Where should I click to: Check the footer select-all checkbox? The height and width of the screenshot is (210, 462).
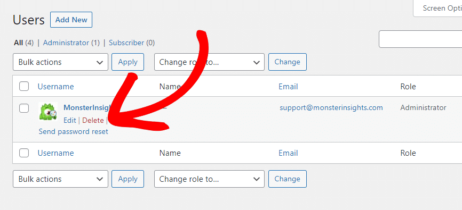(24, 153)
